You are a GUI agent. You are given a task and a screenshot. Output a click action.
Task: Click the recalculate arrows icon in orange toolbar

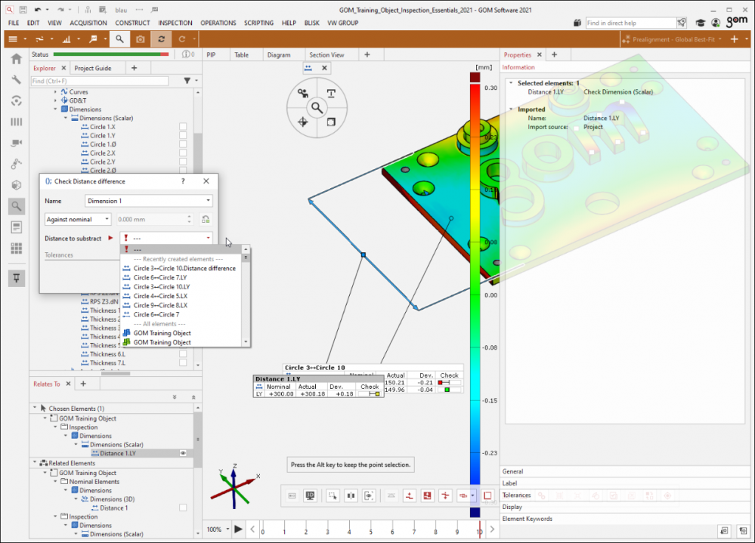tap(160, 39)
